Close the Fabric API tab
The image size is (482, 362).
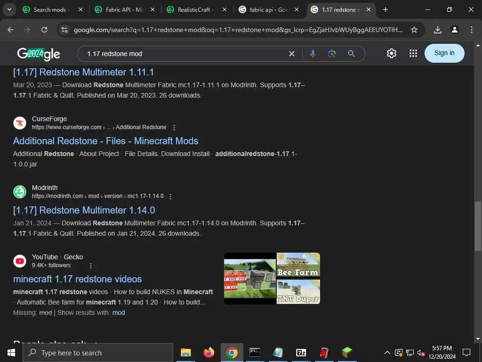click(153, 10)
